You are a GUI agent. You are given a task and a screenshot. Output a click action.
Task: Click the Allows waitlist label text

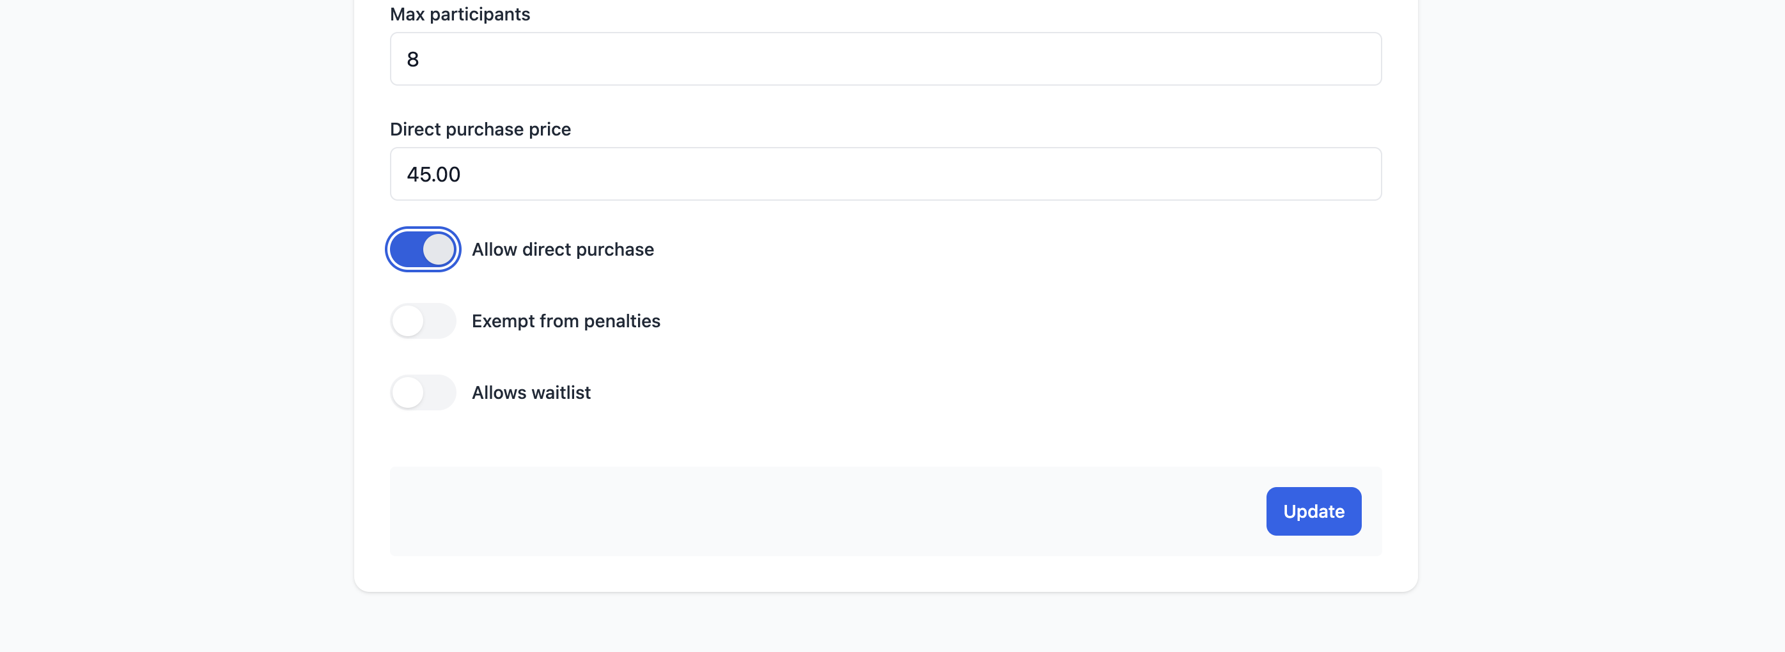pyautogui.click(x=531, y=392)
